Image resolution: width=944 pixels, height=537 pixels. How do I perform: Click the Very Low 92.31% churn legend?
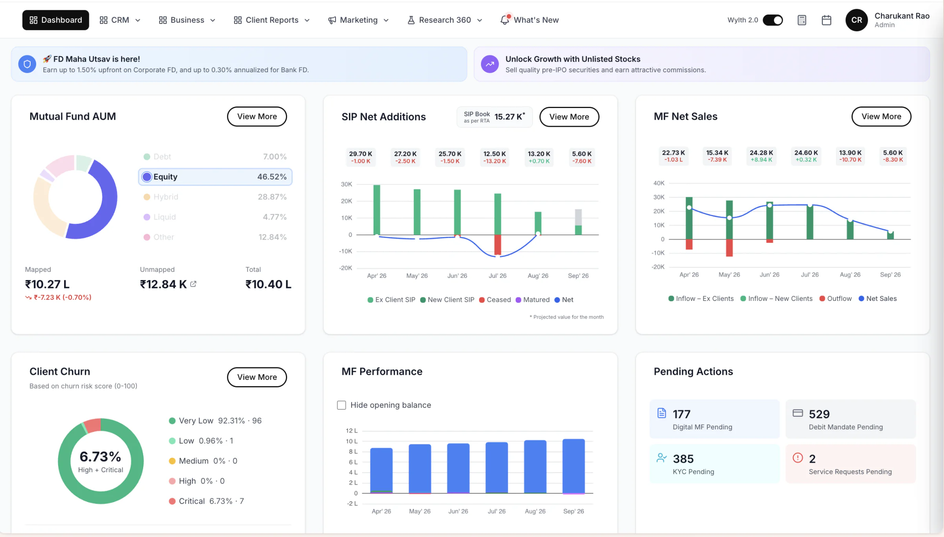coord(215,420)
